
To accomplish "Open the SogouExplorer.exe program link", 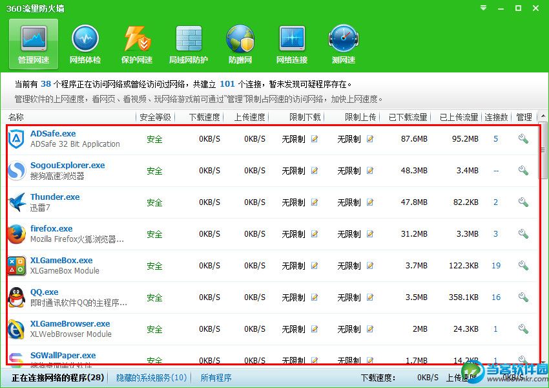I will pyautogui.click(x=68, y=166).
